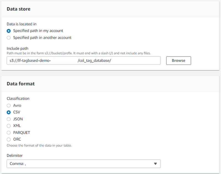Screen dimensions: 221x174
Task: Select the XML classification radio
Action: click(9, 126)
